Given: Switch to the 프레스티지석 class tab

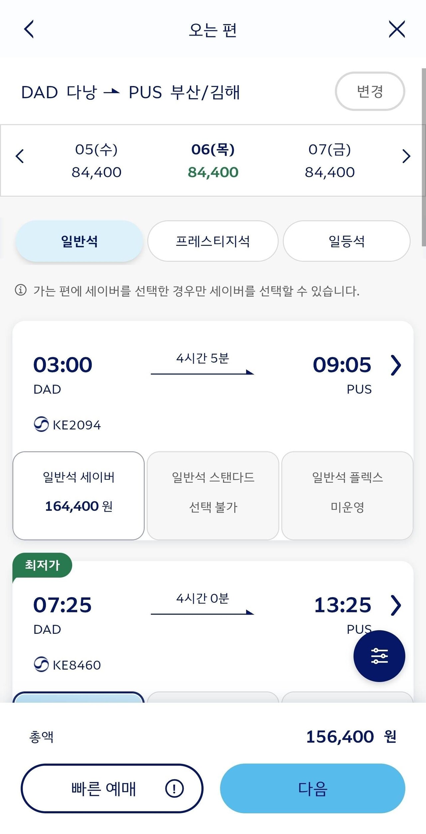Looking at the screenshot, I should [x=213, y=241].
